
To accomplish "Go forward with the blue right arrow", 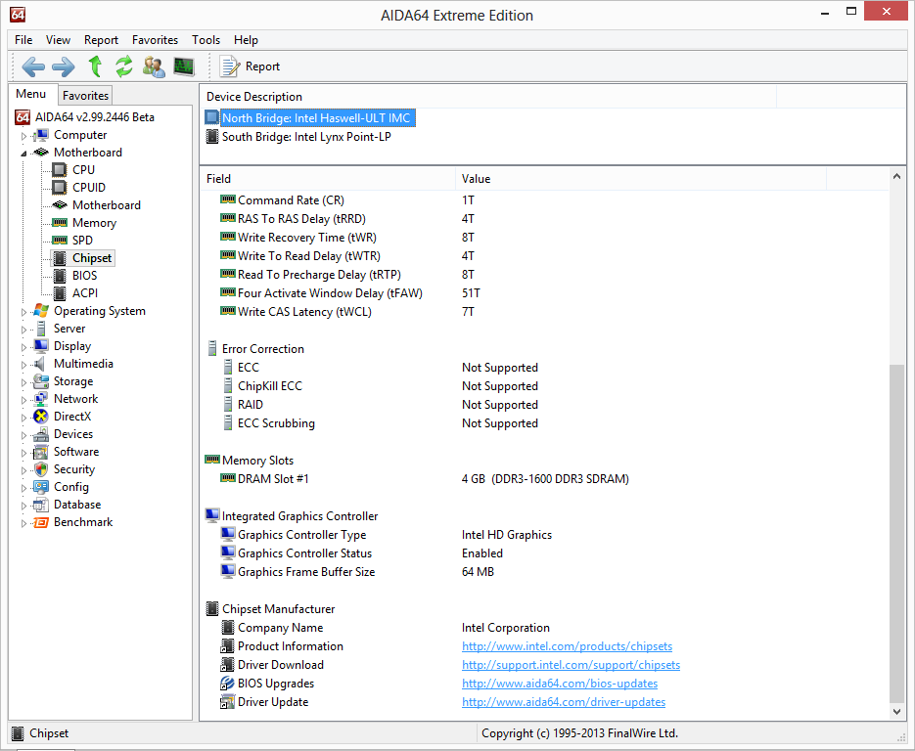I will click(63, 66).
